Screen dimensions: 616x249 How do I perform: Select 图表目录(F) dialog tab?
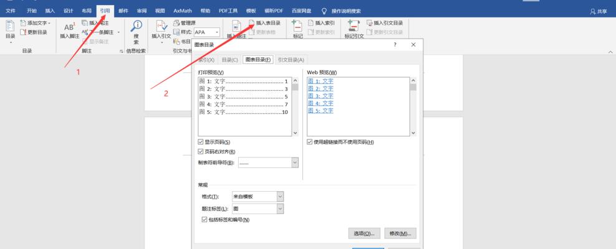(257, 60)
